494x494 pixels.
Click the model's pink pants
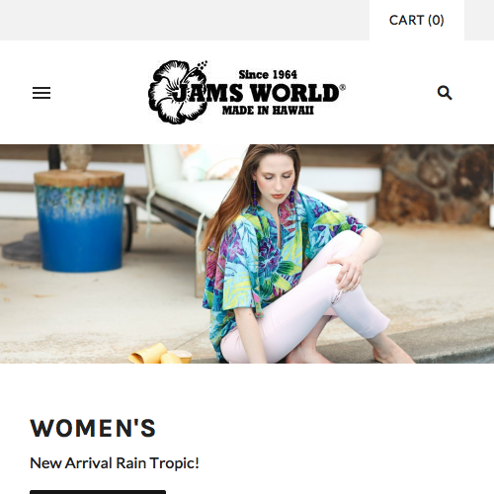[x=306, y=296]
